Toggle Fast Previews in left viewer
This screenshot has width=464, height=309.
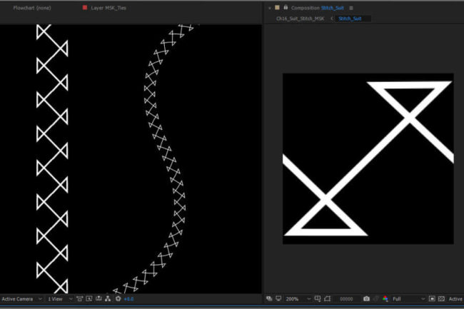89,298
